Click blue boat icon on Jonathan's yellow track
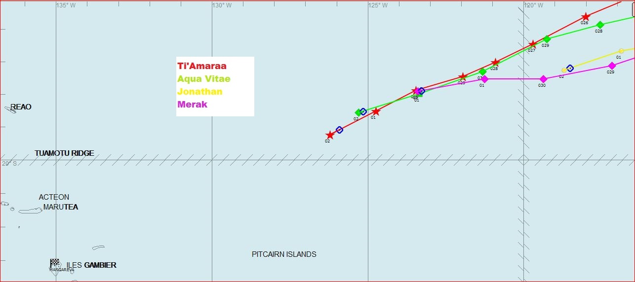 (570, 69)
